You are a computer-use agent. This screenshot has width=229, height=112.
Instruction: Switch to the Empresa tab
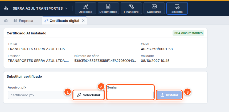[x=23, y=21]
